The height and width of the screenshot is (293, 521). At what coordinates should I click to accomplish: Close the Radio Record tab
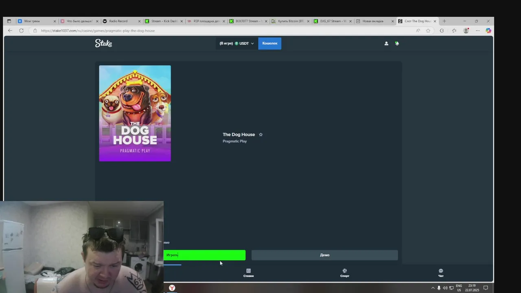coord(140,21)
